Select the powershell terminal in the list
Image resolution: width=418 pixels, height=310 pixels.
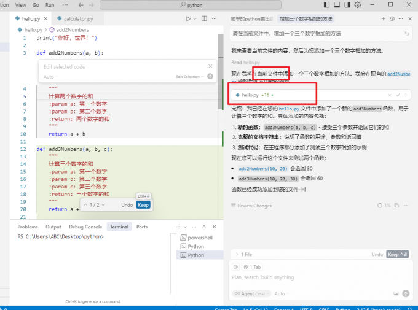[x=199, y=237]
